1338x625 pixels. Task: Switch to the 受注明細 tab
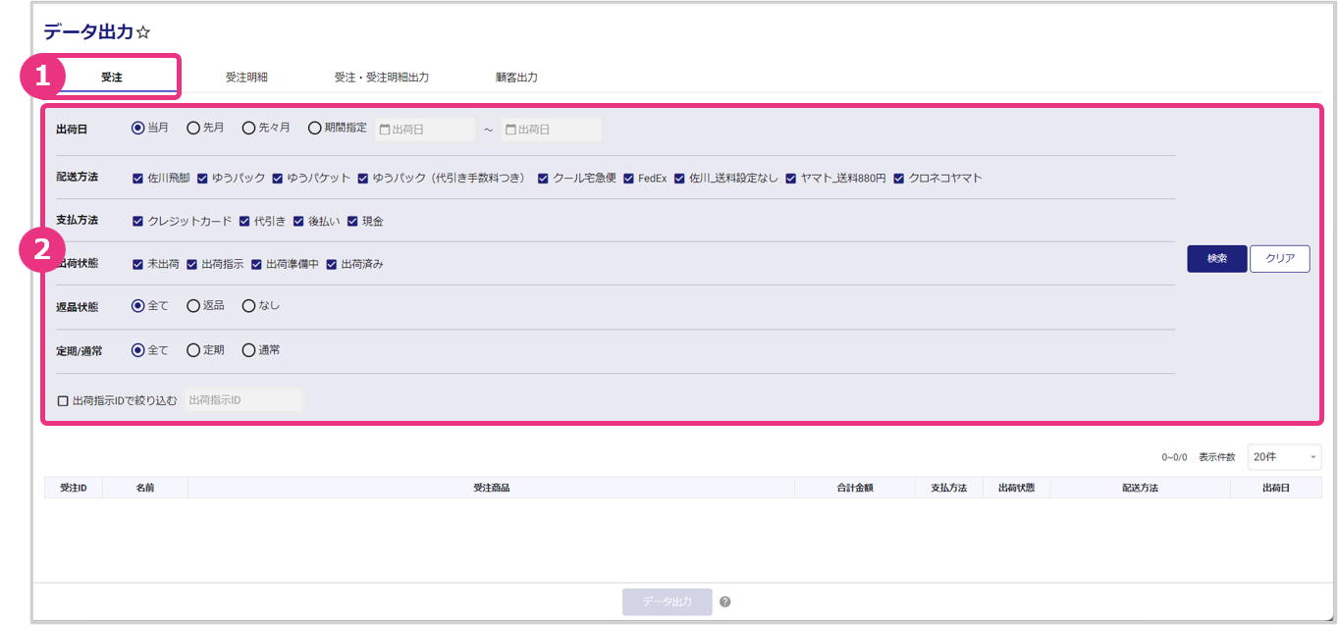tap(246, 78)
